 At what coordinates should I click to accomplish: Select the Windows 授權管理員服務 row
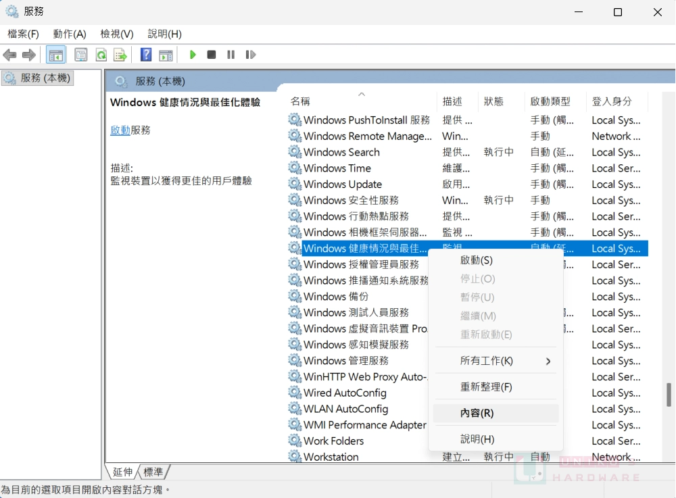[358, 264]
